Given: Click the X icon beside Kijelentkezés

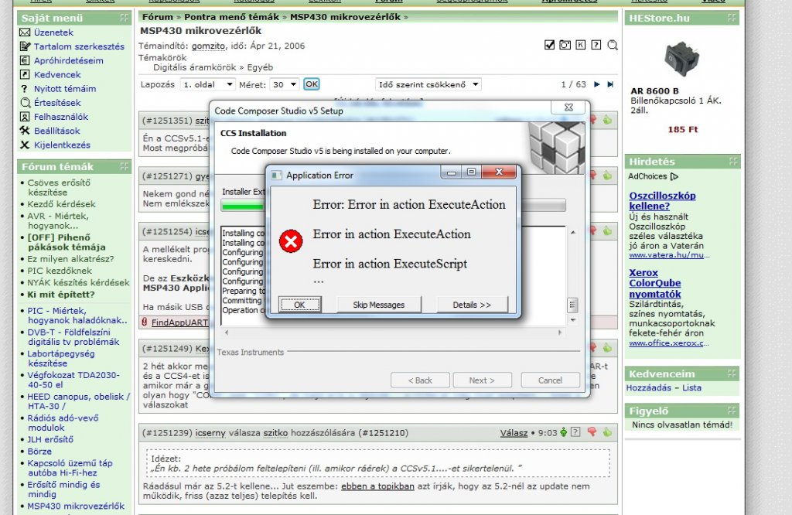Looking at the screenshot, I should click(x=25, y=145).
